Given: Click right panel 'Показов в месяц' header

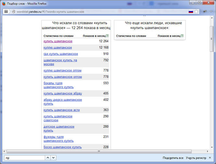Looking at the screenshot, I should 169,36.
